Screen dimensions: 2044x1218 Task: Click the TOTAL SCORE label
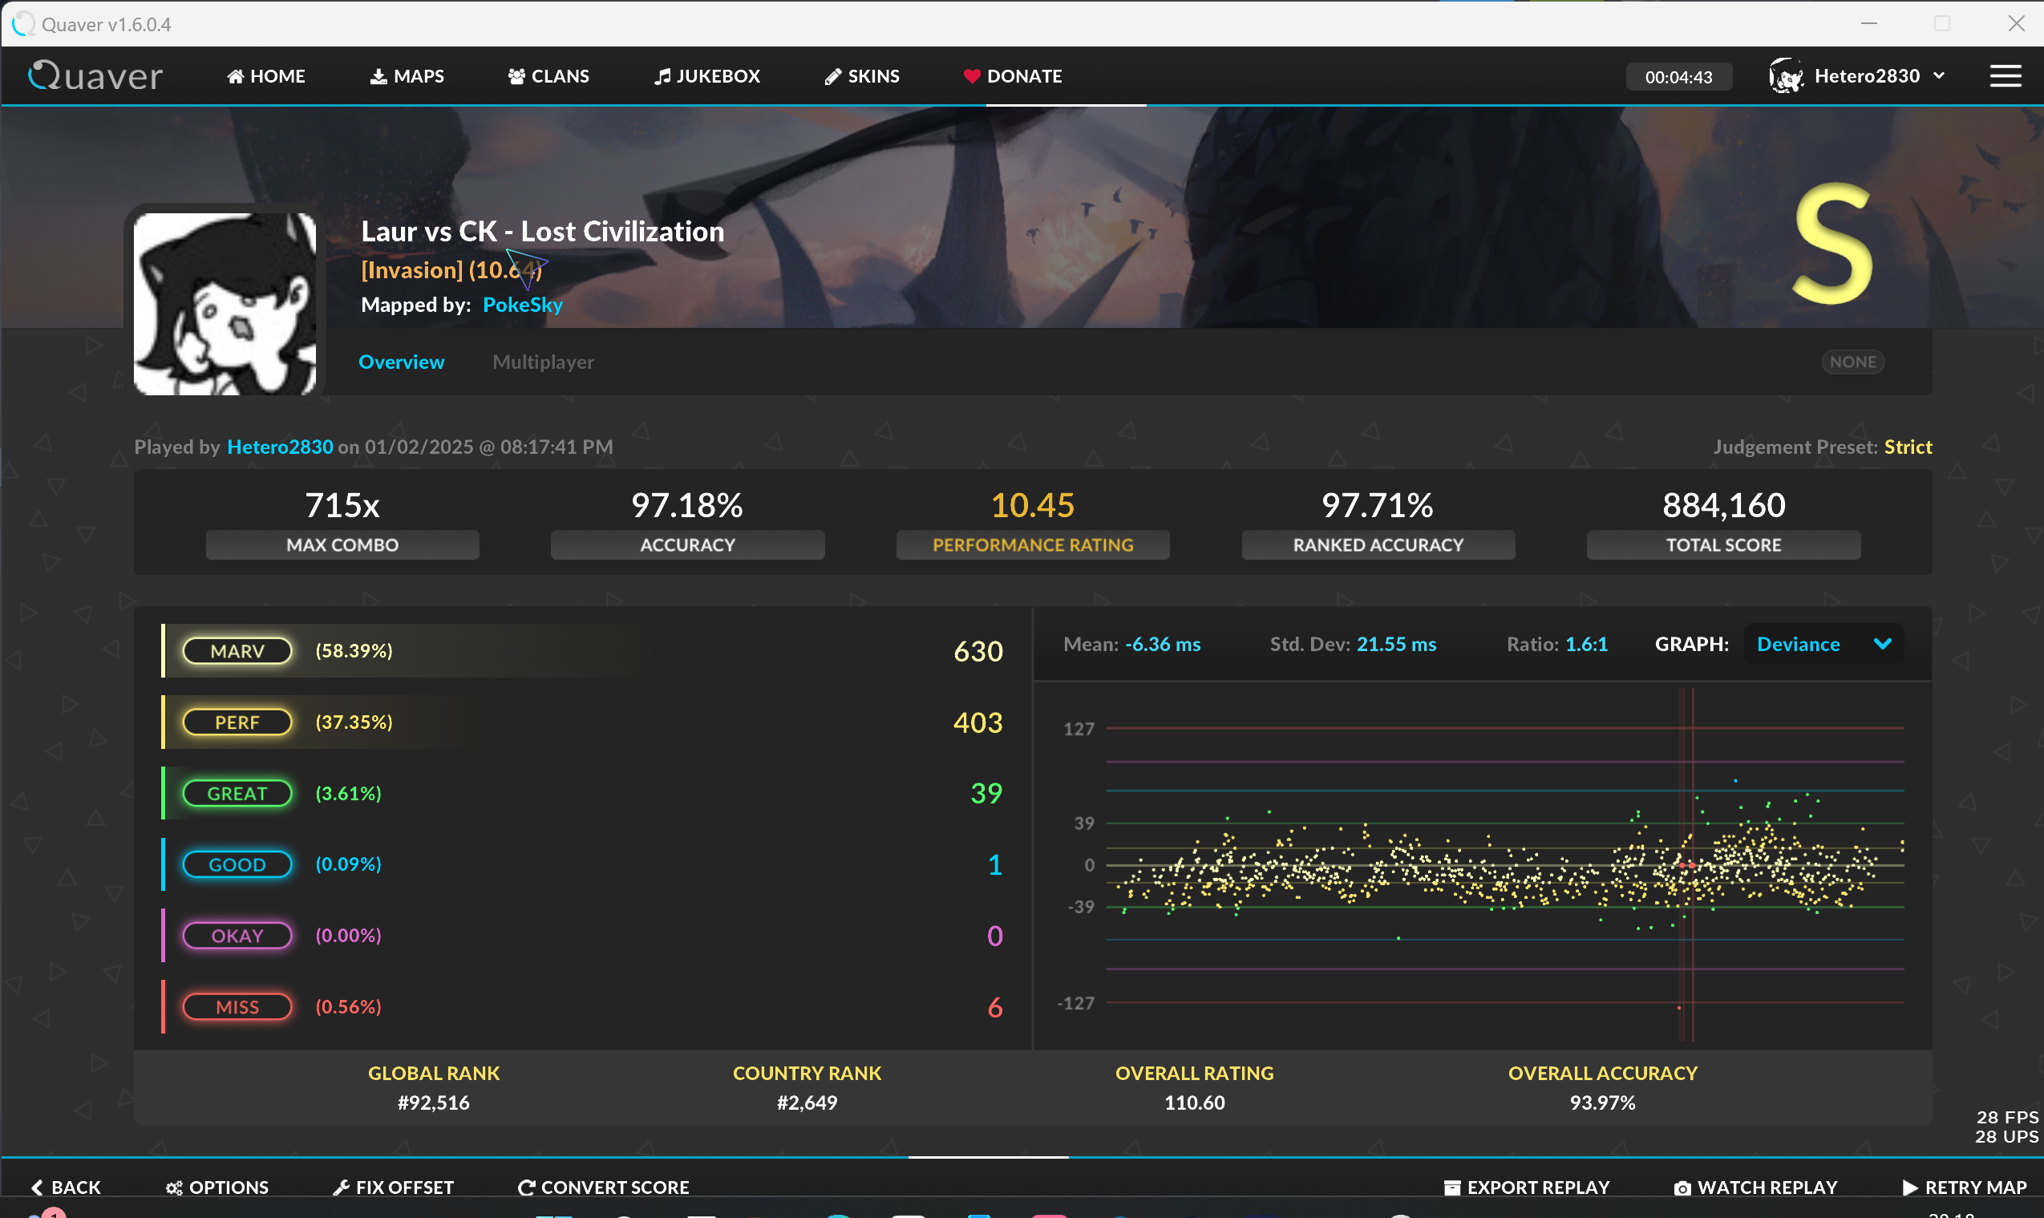(x=1723, y=545)
